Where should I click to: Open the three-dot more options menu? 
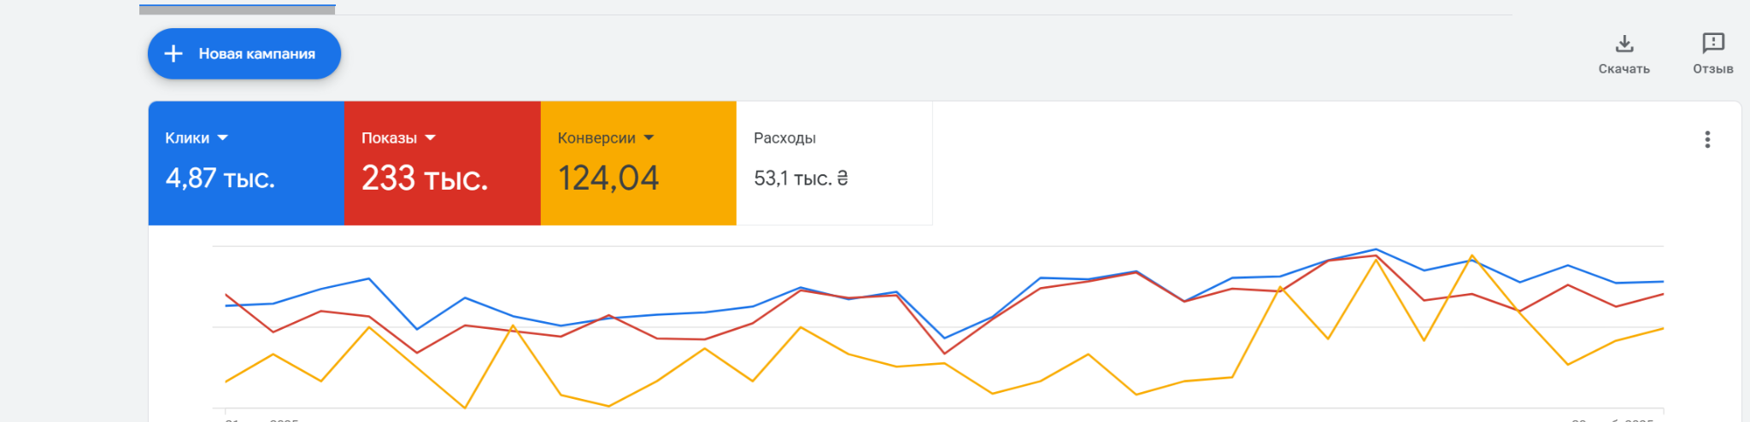point(1707,139)
